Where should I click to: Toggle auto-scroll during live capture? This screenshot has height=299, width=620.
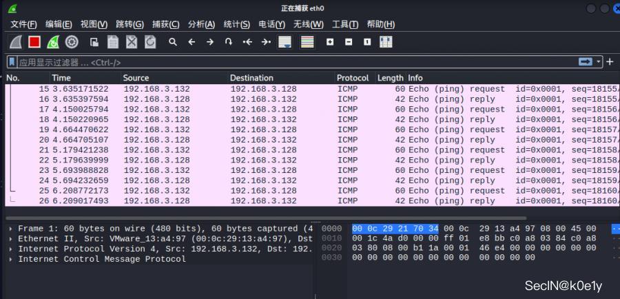pyautogui.click(x=285, y=42)
